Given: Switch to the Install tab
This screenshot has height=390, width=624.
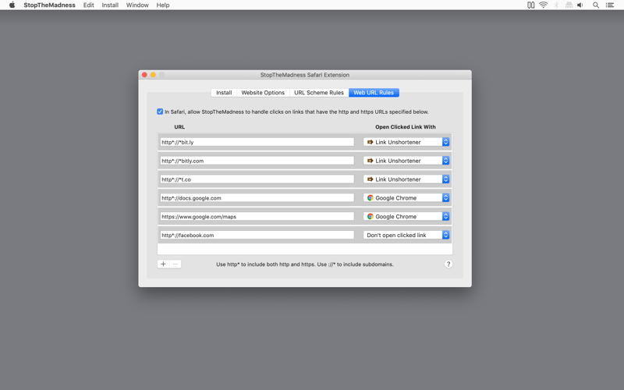Looking at the screenshot, I should pos(224,92).
